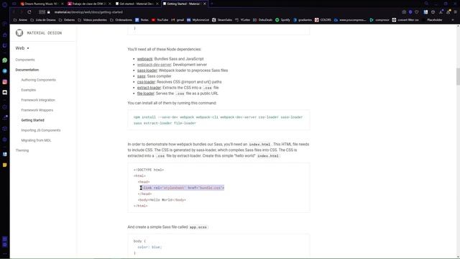
Task: Open the MyAnimeList bookmark
Action: [x=198, y=20]
